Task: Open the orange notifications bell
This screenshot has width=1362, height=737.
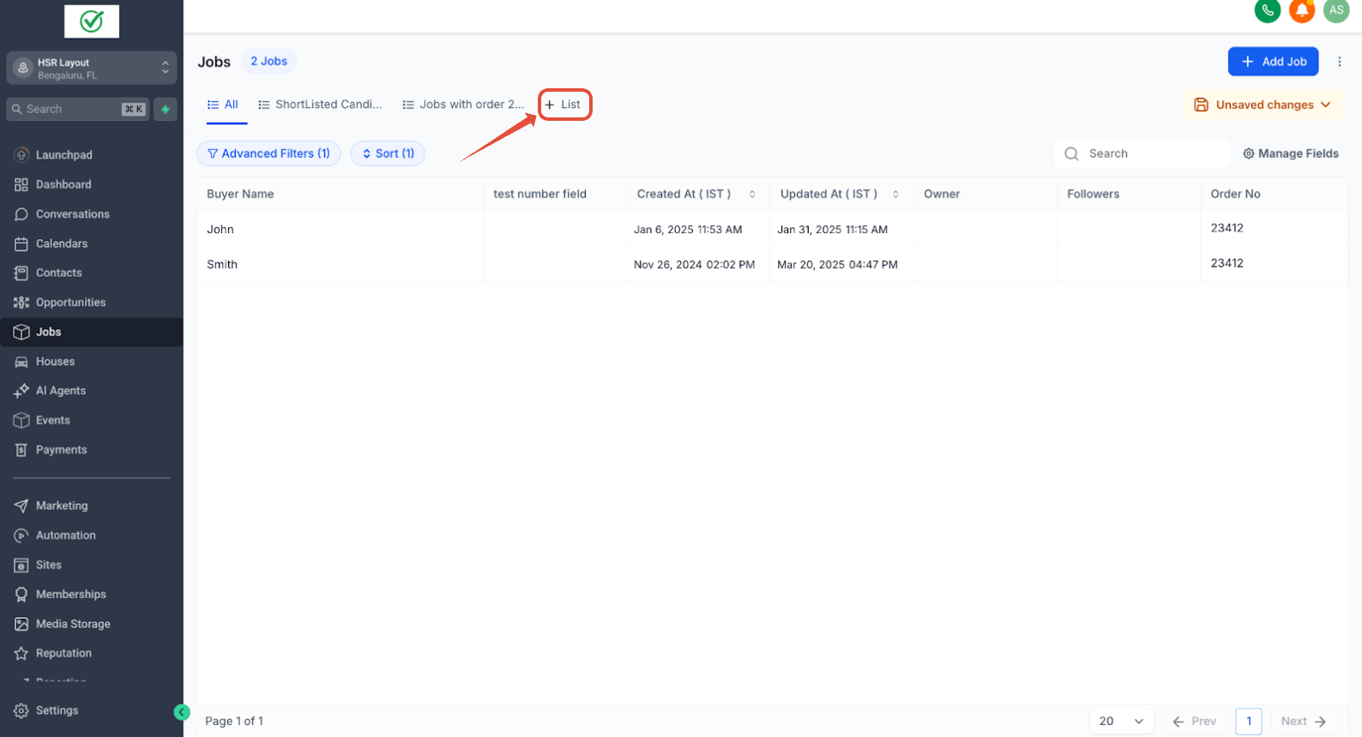Action: pos(1302,10)
